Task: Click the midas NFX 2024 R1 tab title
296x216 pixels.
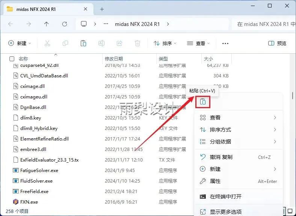Action: [36, 9]
